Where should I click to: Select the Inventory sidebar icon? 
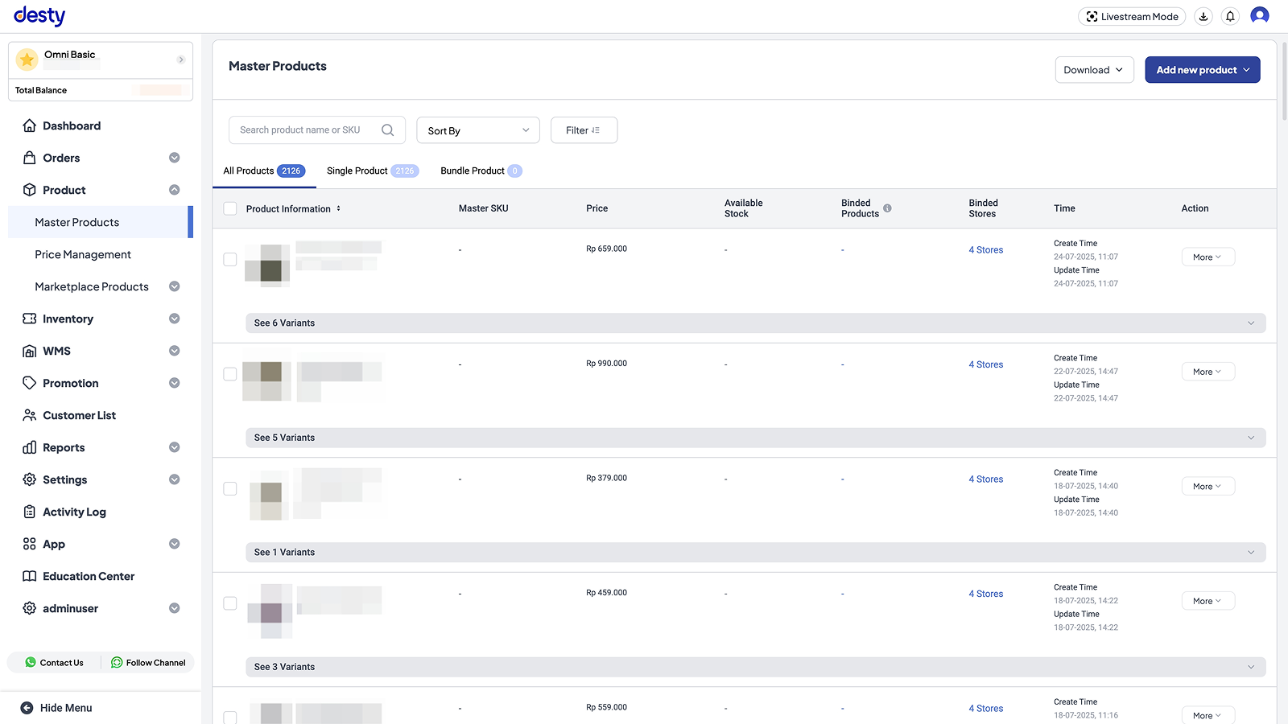pos(29,319)
